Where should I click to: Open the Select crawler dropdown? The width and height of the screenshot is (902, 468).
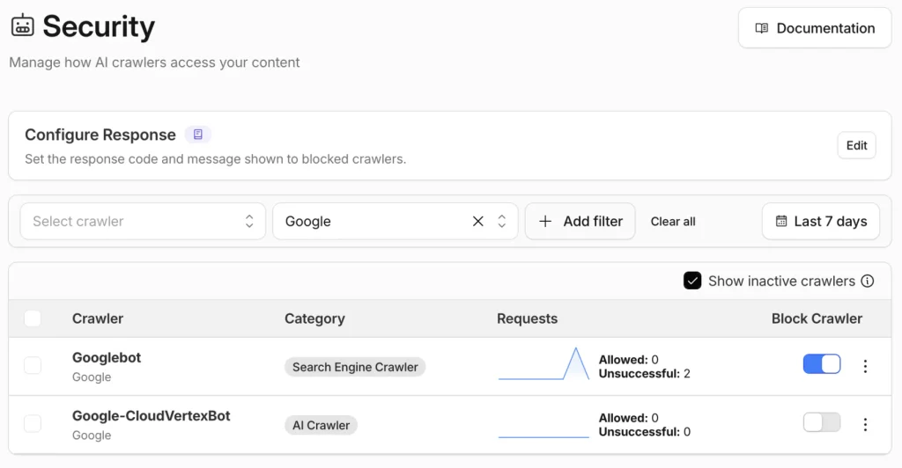click(143, 221)
